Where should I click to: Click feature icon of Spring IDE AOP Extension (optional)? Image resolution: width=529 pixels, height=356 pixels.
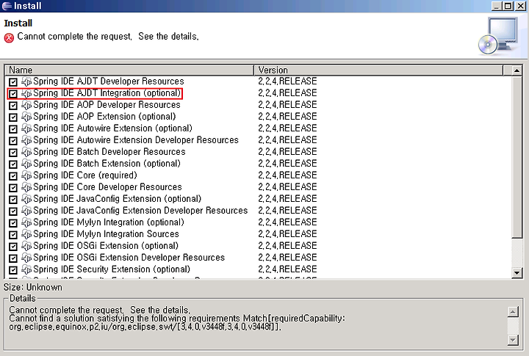click(26, 117)
